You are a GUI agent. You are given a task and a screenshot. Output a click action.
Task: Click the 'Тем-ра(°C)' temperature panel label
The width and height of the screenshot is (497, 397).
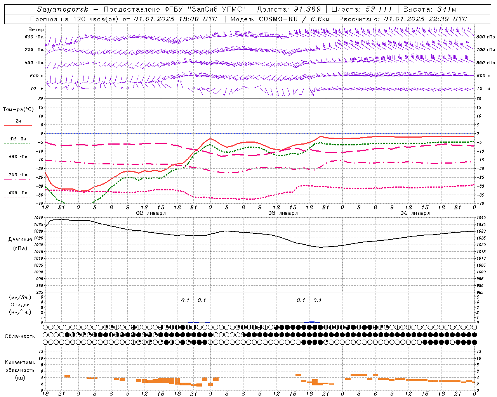coord(18,110)
